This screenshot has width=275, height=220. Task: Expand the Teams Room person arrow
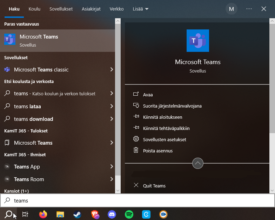tap(112, 179)
